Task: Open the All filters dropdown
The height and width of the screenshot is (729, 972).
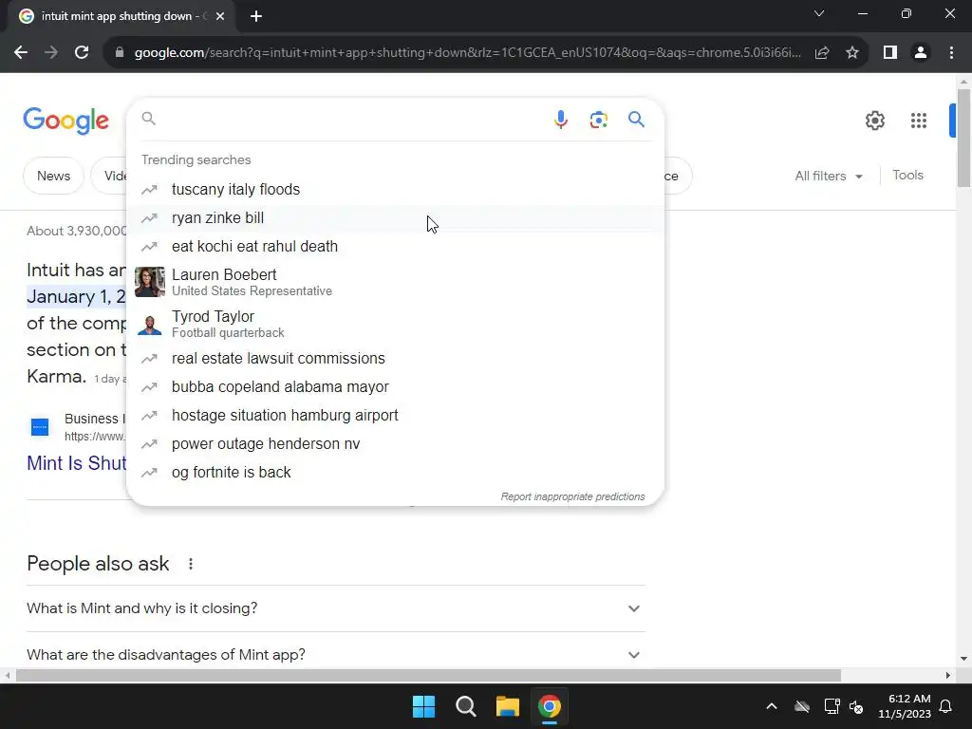Action: [828, 176]
